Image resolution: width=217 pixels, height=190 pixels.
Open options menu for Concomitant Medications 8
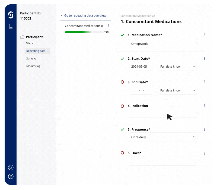coord(108,26)
